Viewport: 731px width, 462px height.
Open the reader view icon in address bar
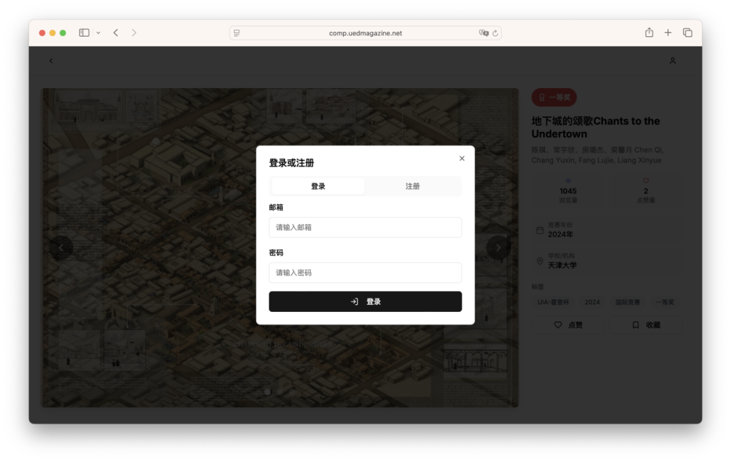click(237, 33)
